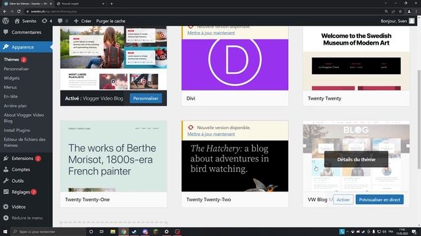Open Arrière-plan submenu item
Image resolution: width=421 pixels, height=236 pixels.
click(x=15, y=106)
